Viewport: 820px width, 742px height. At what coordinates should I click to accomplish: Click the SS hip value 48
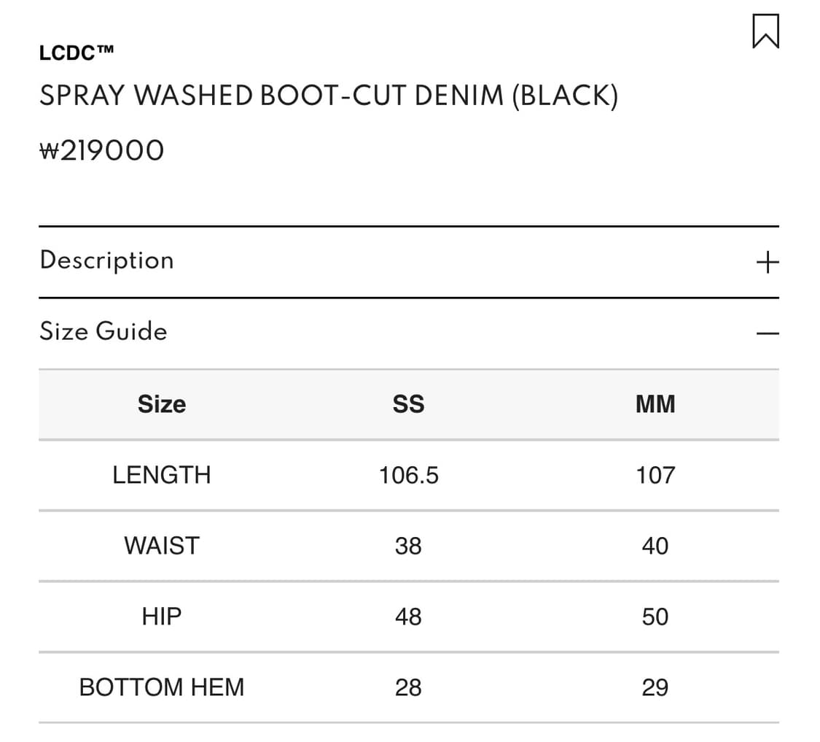pos(408,617)
